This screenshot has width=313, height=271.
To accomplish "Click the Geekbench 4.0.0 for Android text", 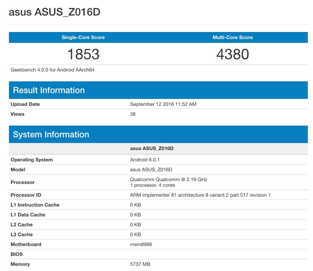I will [x=53, y=70].
